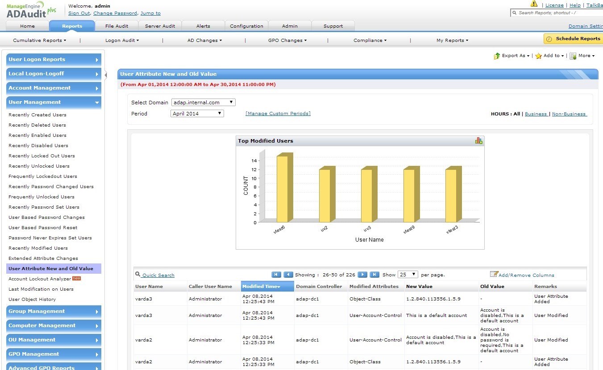Open the AD Changes menu
This screenshot has height=370, width=603.
[x=204, y=41]
